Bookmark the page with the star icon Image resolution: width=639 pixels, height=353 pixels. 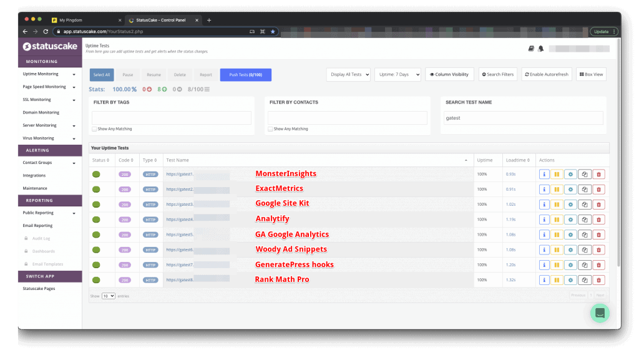tap(273, 31)
